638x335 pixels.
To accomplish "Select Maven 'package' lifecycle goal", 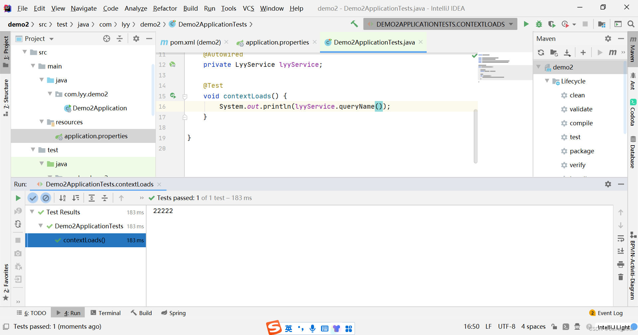I will 582,151.
